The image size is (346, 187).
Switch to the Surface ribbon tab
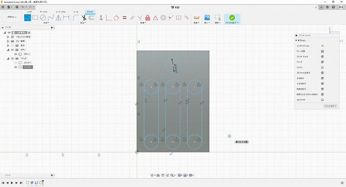pyautogui.click(x=43, y=12)
